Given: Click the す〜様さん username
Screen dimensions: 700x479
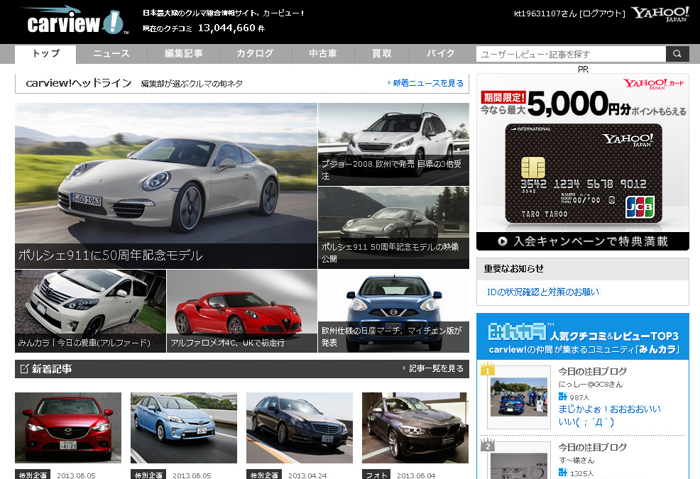Looking at the screenshot, I should point(576,460).
